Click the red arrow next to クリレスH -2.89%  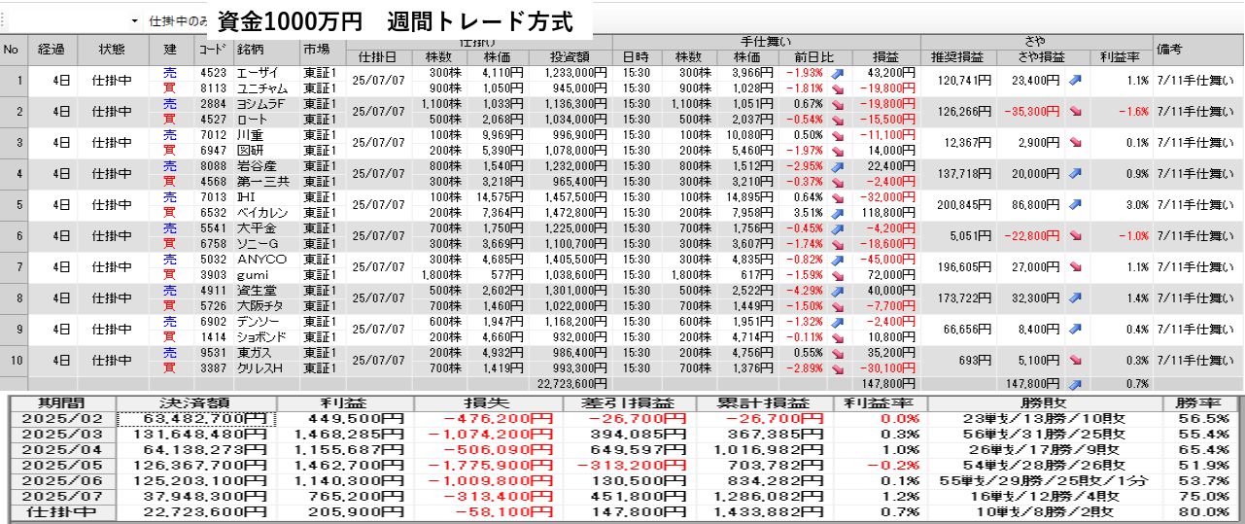tap(837, 368)
